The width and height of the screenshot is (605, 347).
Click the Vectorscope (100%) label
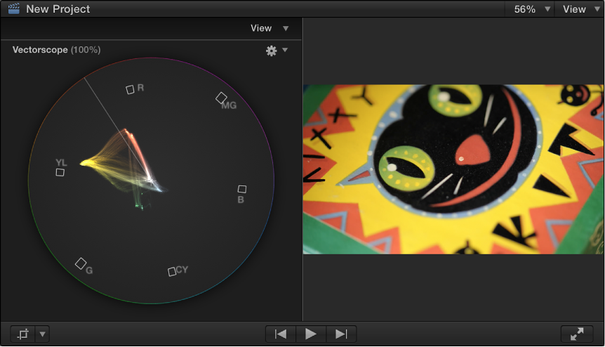[56, 50]
